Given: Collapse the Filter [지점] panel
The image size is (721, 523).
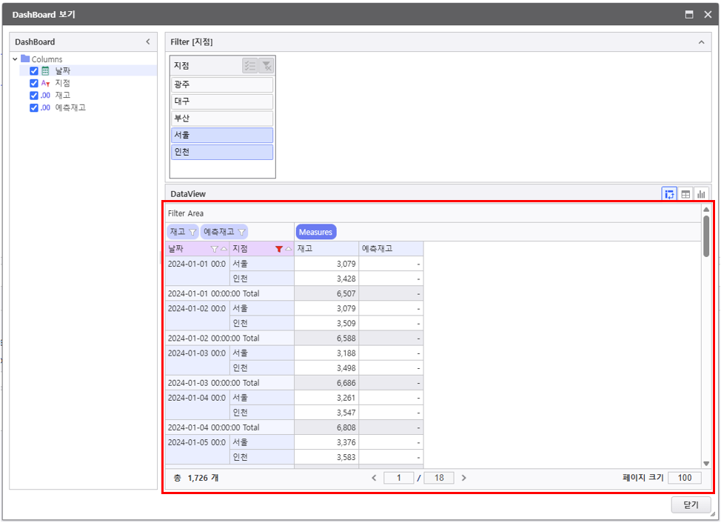Looking at the screenshot, I should [701, 42].
